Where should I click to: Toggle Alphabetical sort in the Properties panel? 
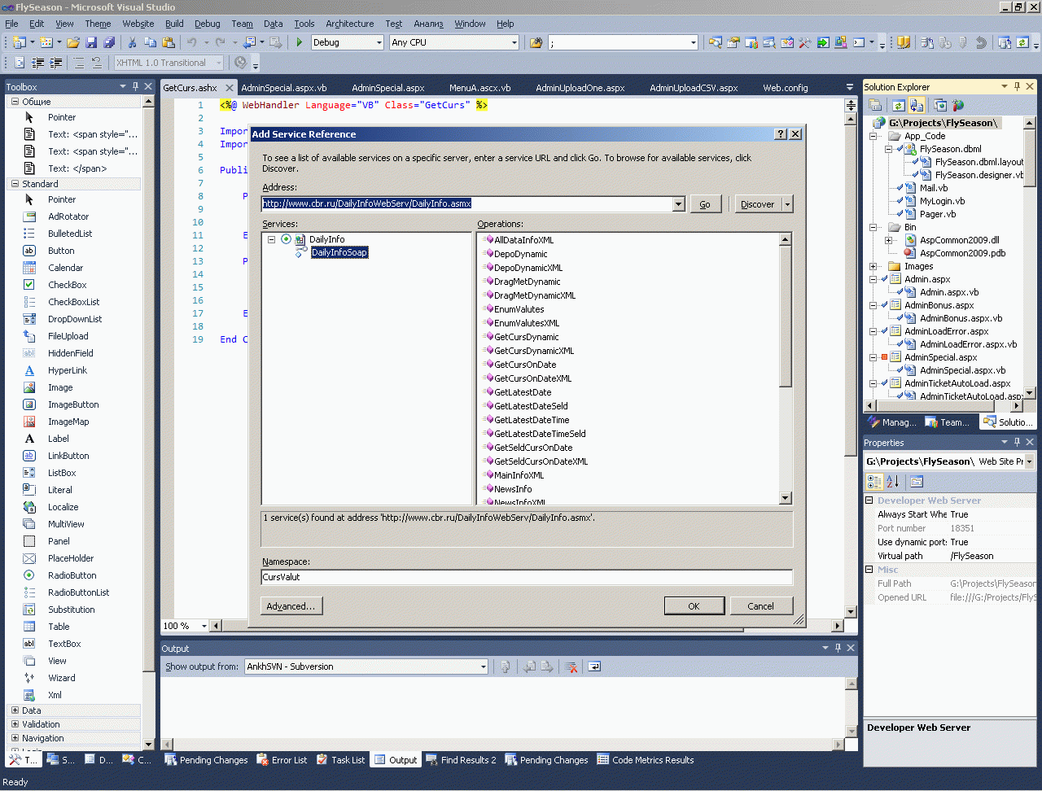tap(892, 482)
